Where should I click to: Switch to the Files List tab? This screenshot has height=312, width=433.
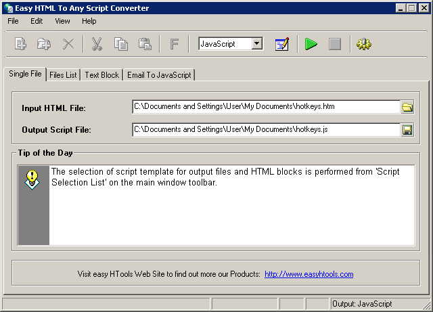click(63, 75)
